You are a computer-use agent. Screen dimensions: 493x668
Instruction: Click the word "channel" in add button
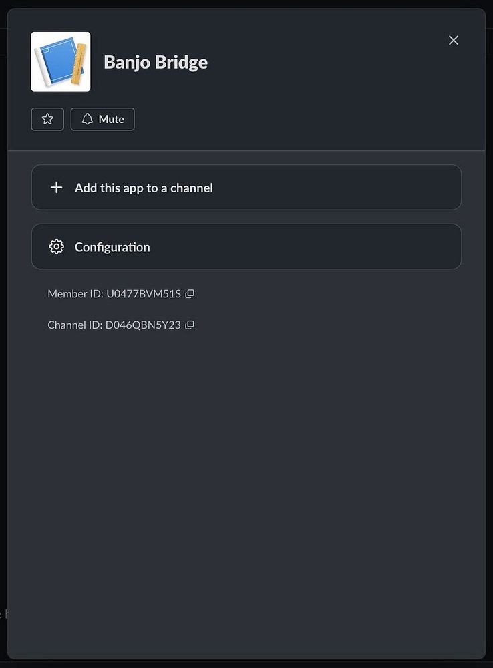coord(192,188)
